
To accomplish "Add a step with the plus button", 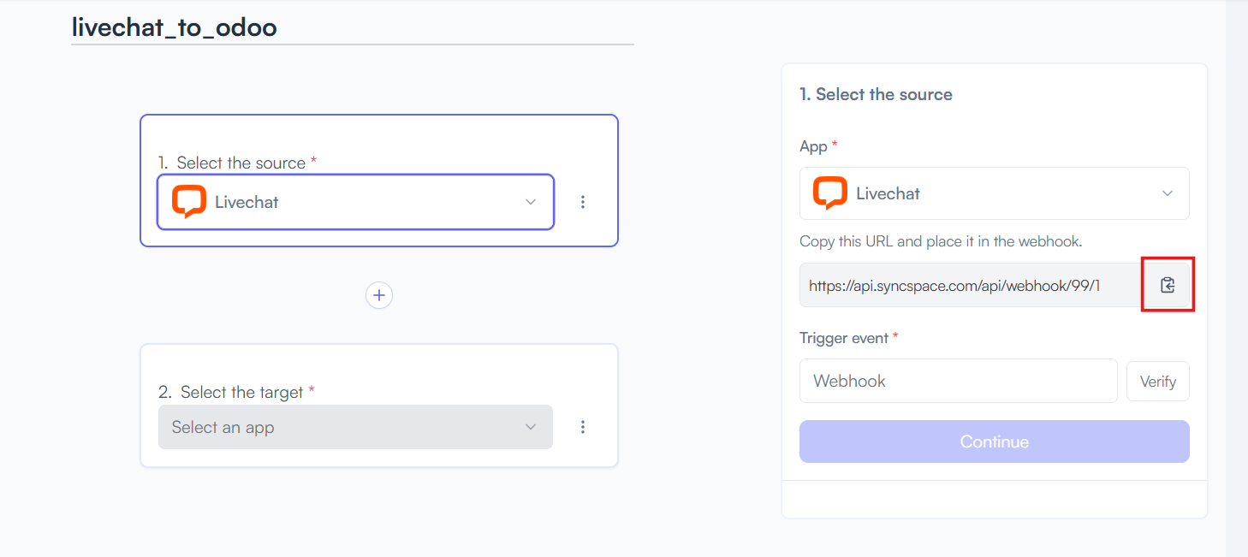I will [x=379, y=295].
